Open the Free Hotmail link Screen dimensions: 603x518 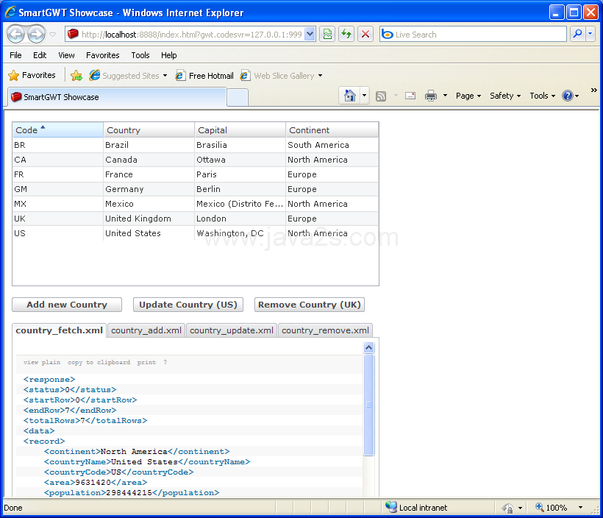pos(204,76)
